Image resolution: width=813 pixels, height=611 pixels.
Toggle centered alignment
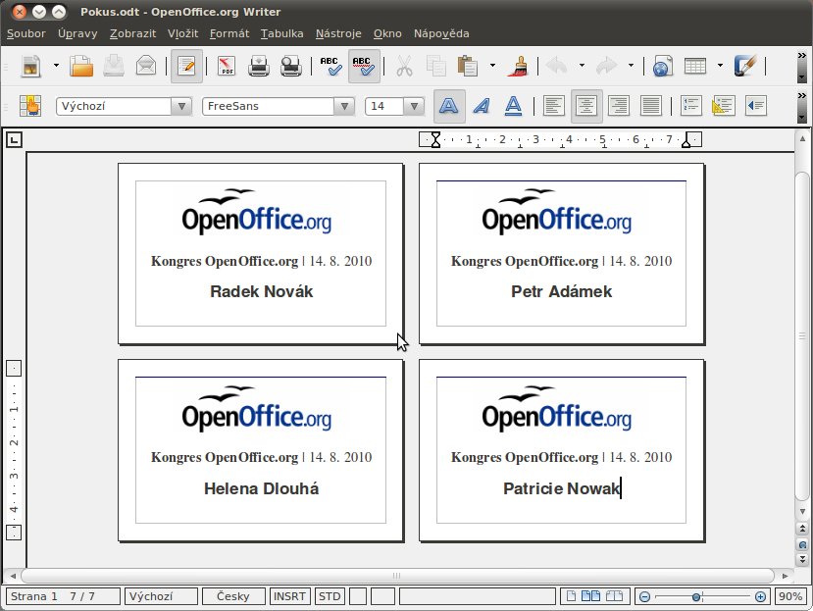point(586,106)
